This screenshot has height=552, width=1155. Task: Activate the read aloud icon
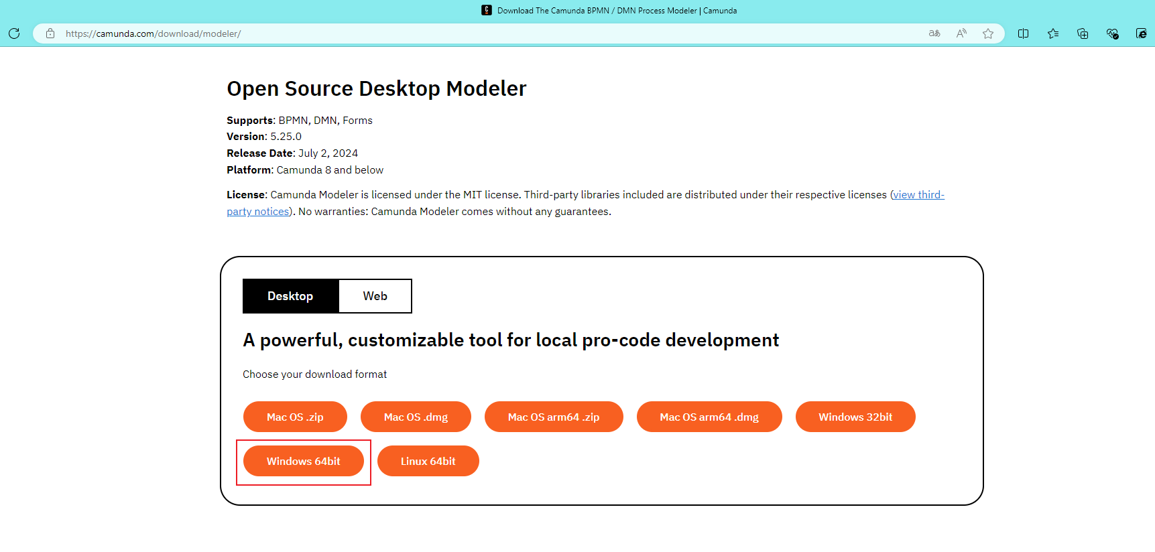coord(961,33)
